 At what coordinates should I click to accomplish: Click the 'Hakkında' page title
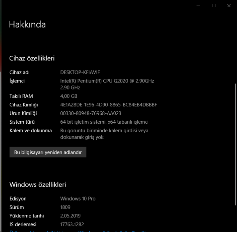tap(27, 24)
